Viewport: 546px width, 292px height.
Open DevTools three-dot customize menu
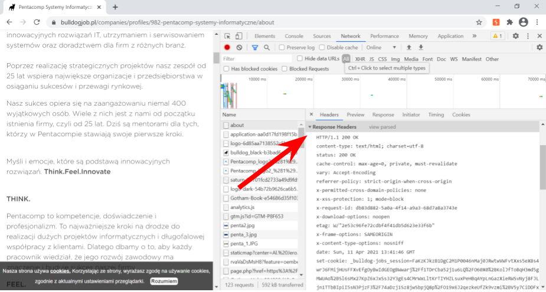[528, 36]
